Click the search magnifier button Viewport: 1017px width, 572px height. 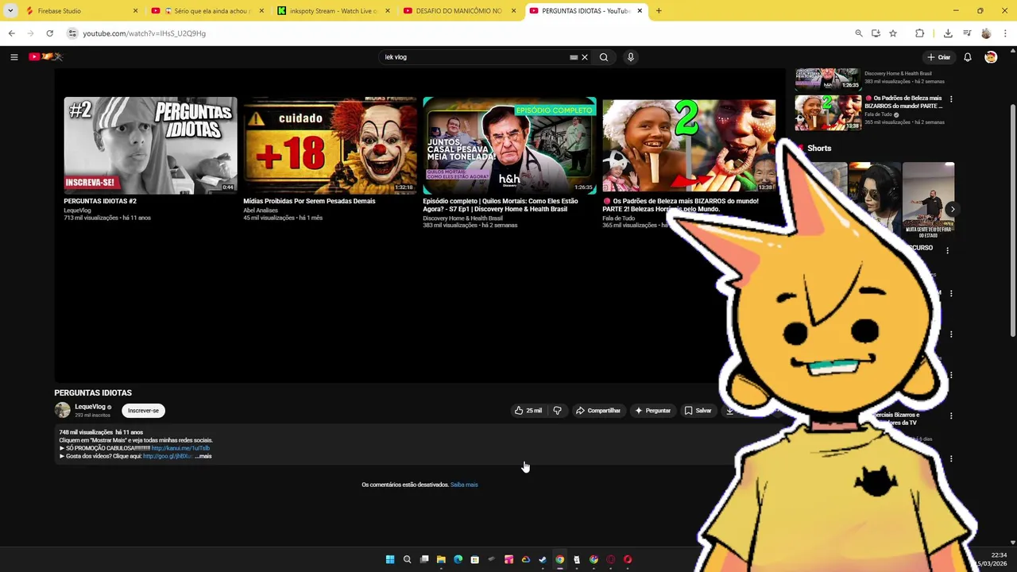604,57
